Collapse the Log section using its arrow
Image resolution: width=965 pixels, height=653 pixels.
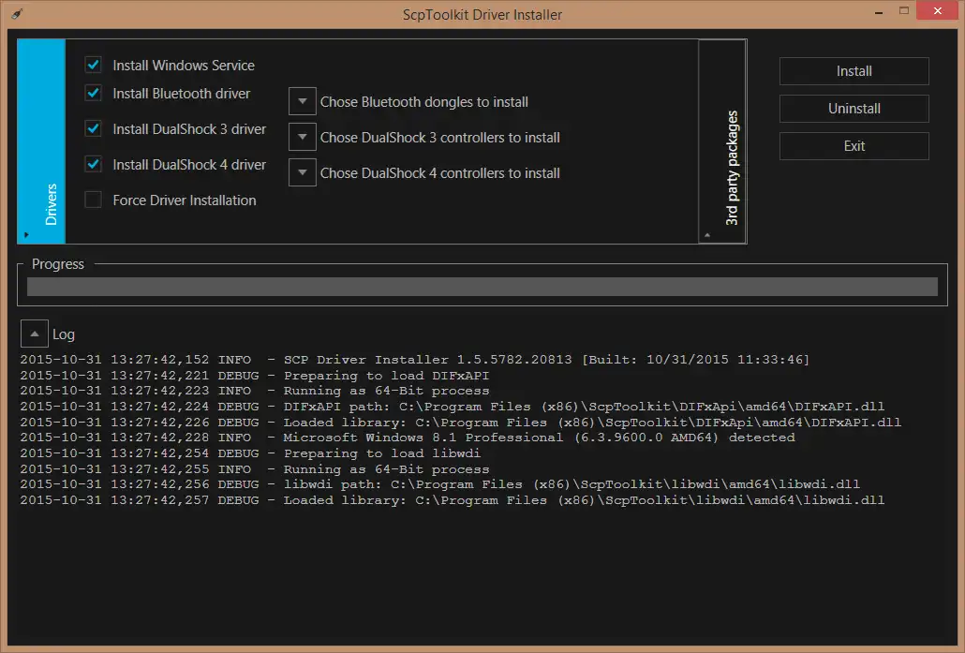pyautogui.click(x=34, y=334)
